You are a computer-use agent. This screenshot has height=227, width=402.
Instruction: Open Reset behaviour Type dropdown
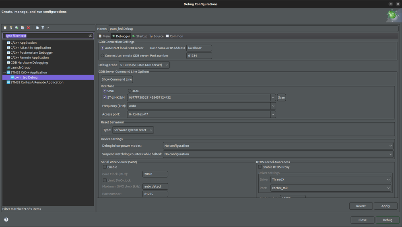[133, 130]
